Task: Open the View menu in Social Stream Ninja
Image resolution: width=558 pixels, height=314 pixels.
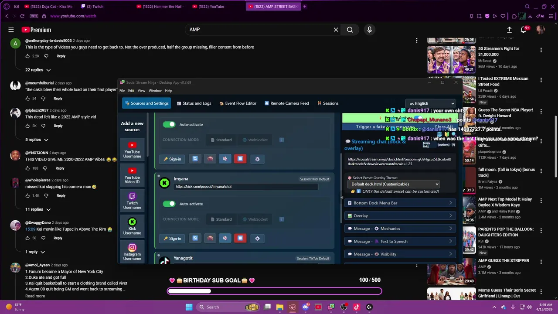Action: point(141,91)
